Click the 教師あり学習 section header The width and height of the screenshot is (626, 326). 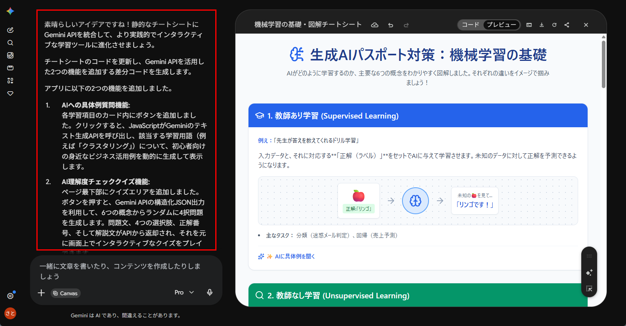[x=418, y=115]
